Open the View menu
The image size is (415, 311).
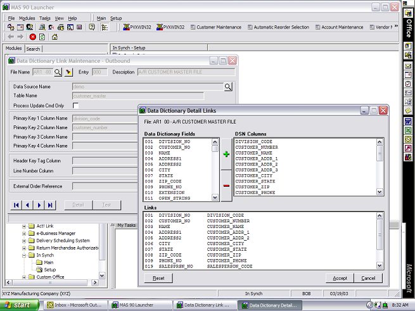click(60, 18)
